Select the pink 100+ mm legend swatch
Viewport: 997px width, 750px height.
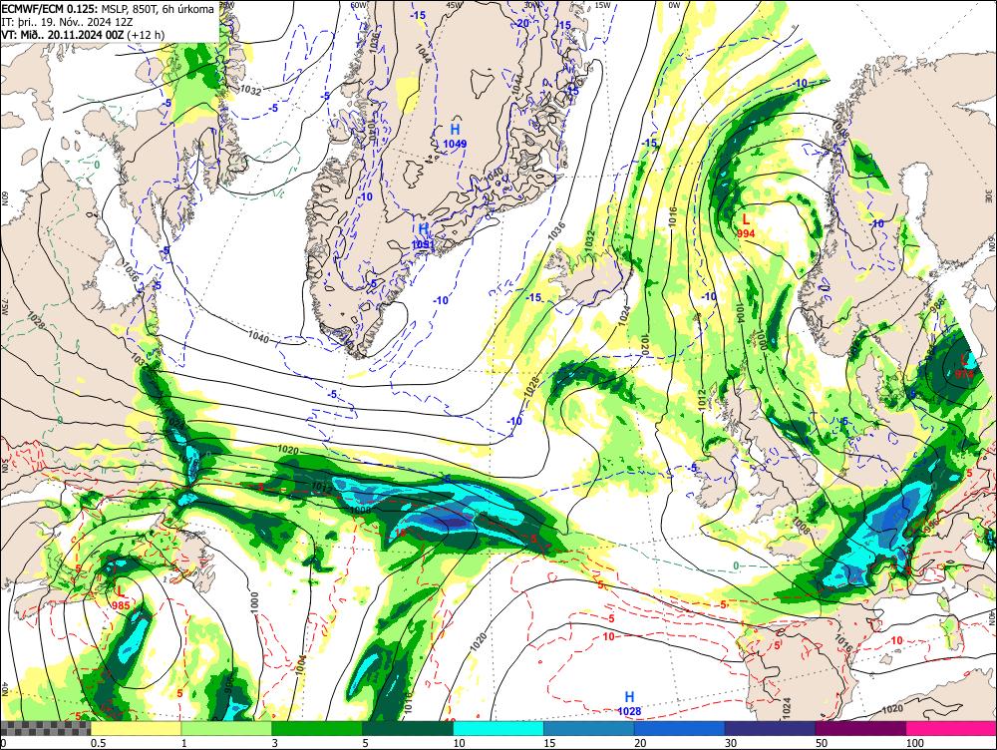pos(951,728)
